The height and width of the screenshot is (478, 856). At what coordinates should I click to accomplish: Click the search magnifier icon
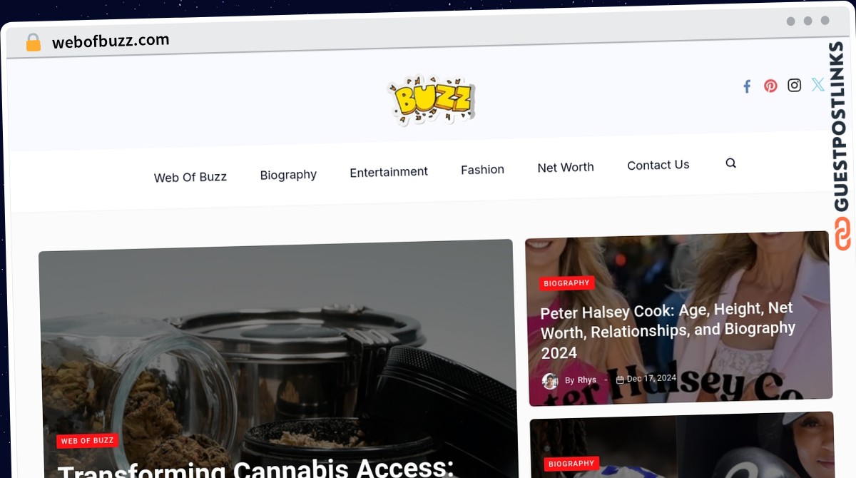730,163
